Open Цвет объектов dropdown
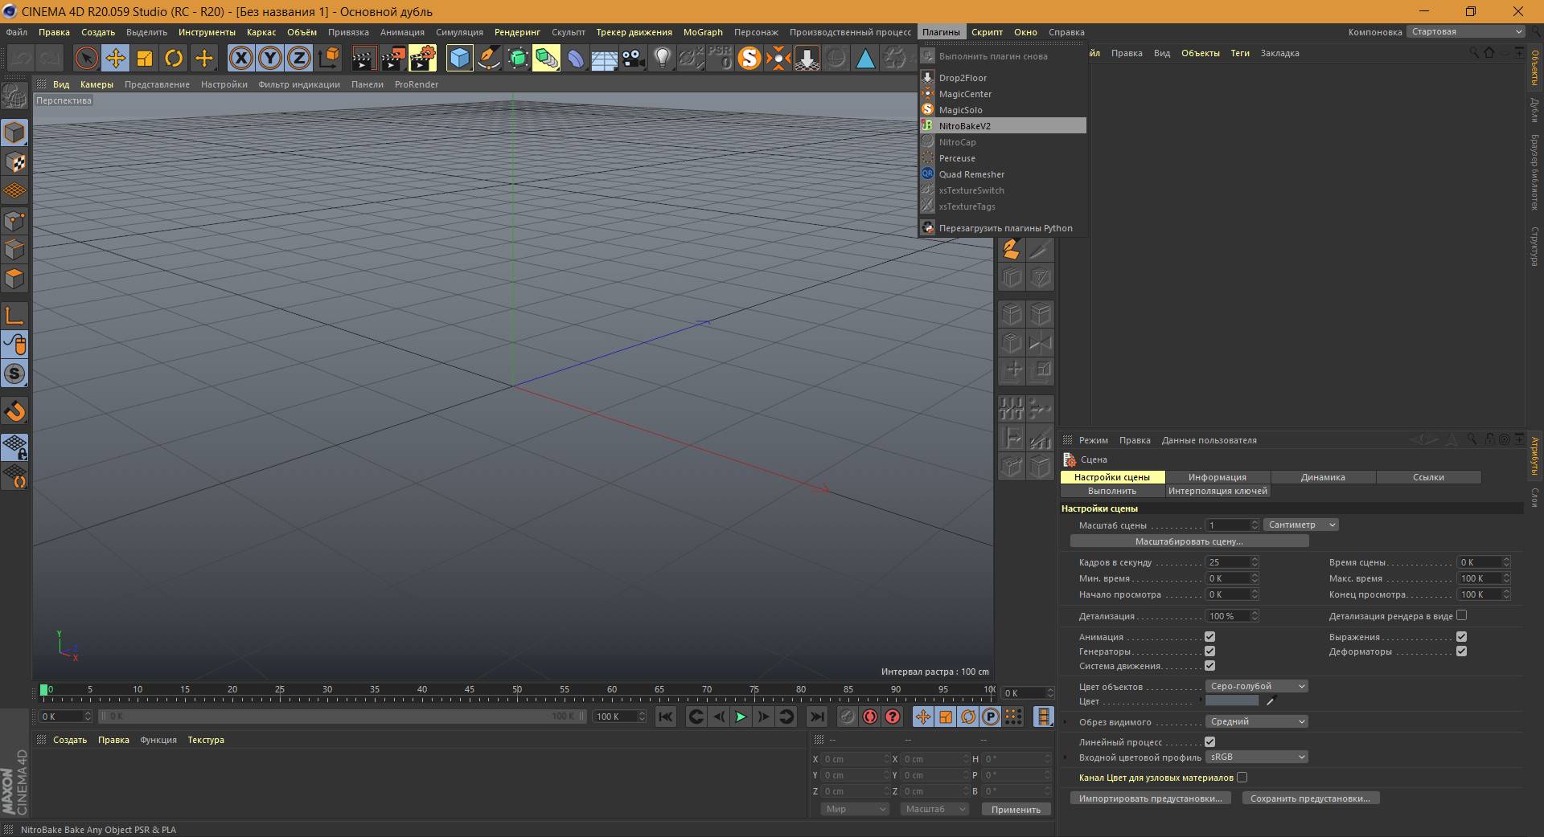Screen dimensions: 1544x837 pos(1256,686)
